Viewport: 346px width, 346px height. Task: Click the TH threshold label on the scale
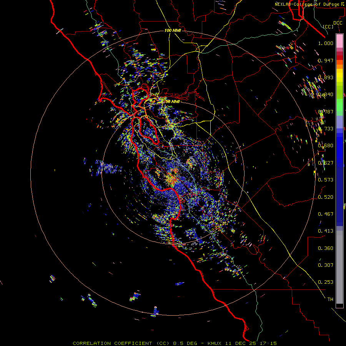tap(330, 299)
